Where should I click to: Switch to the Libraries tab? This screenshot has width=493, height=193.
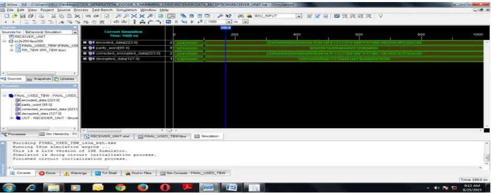(65, 79)
